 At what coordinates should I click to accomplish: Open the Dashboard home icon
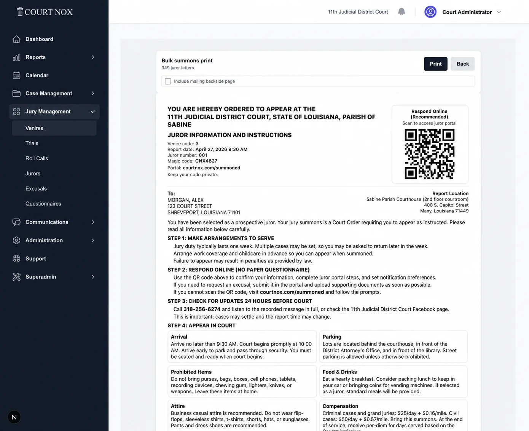pyautogui.click(x=16, y=39)
